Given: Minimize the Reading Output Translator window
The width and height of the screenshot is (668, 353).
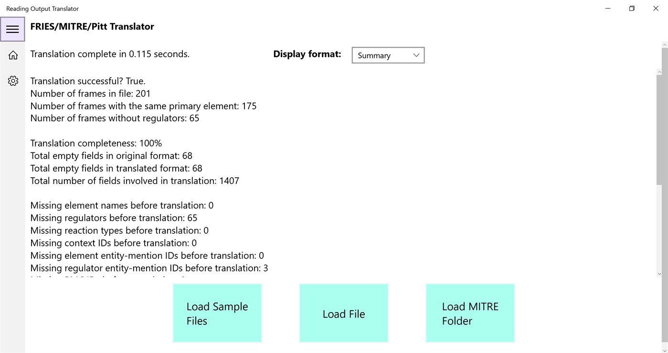Looking at the screenshot, I should click(x=608, y=9).
